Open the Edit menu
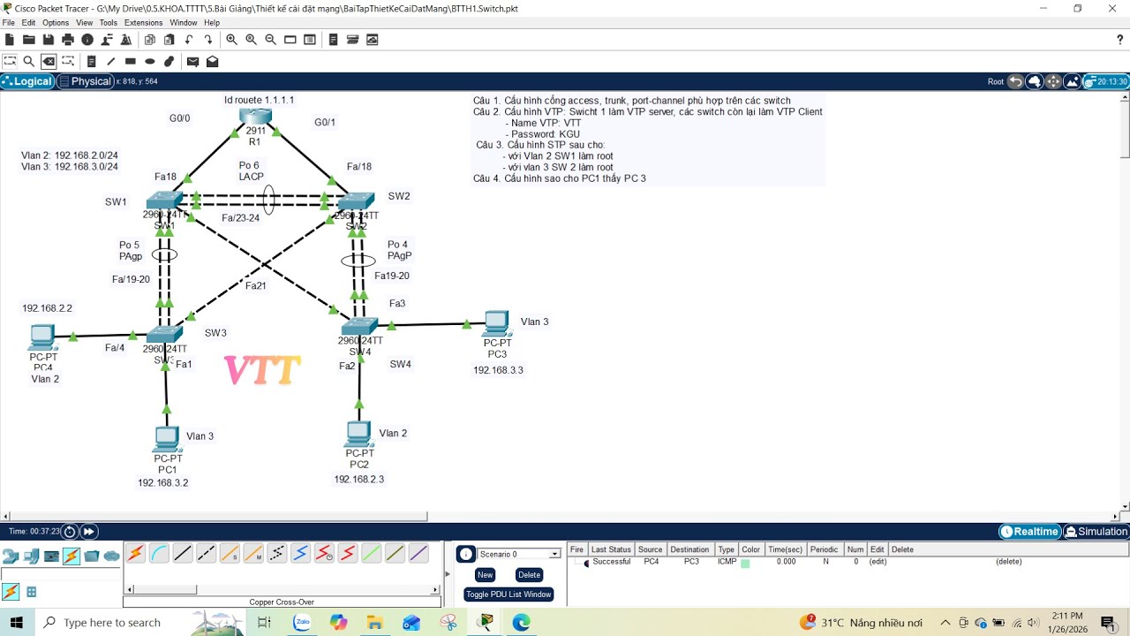This screenshot has height=636, width=1130. pyautogui.click(x=29, y=22)
